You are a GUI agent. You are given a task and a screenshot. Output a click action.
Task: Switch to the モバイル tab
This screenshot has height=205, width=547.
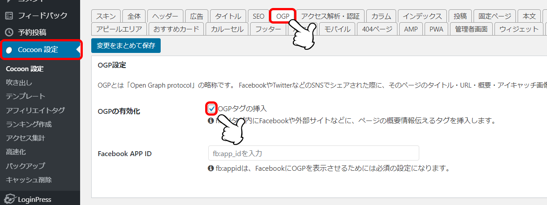338,29
